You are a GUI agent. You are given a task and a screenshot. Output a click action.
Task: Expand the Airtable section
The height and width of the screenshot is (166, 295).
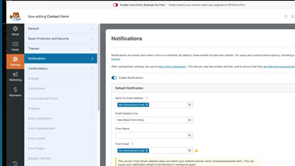pyautogui.click(x=61, y=78)
